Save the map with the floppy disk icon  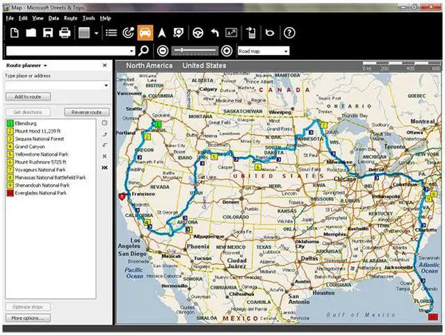tap(48, 33)
